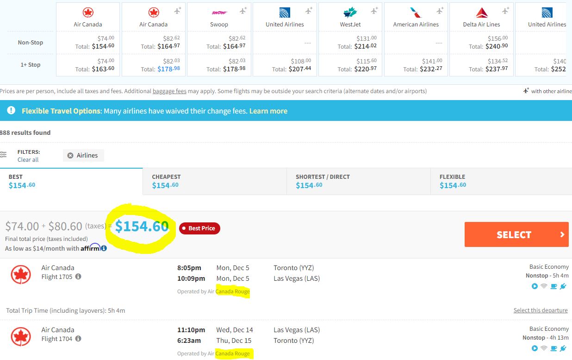572x360 pixels.
Task: Click the plane-plus icon on Swoop column
Action: tap(243, 11)
